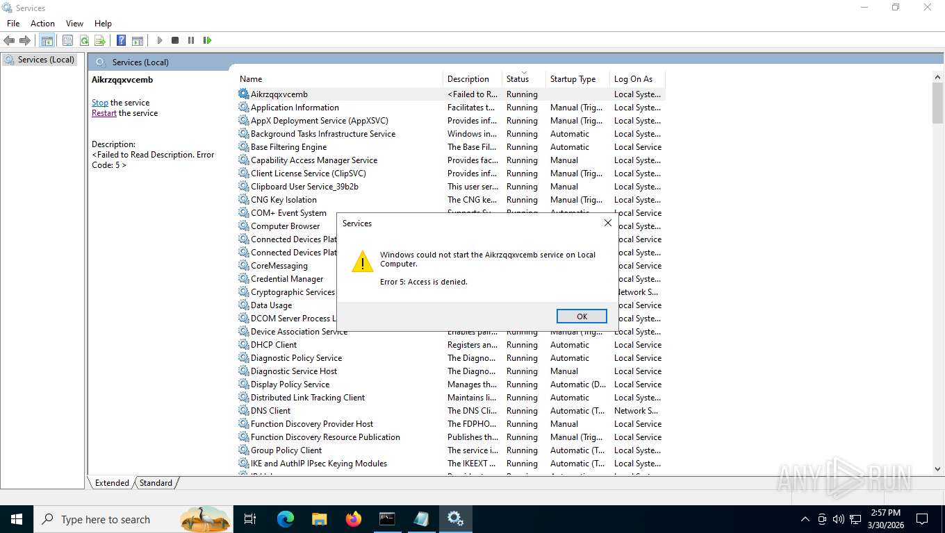Toggle Show/Hide Action Pane icon
The image size is (945, 533).
click(138, 40)
